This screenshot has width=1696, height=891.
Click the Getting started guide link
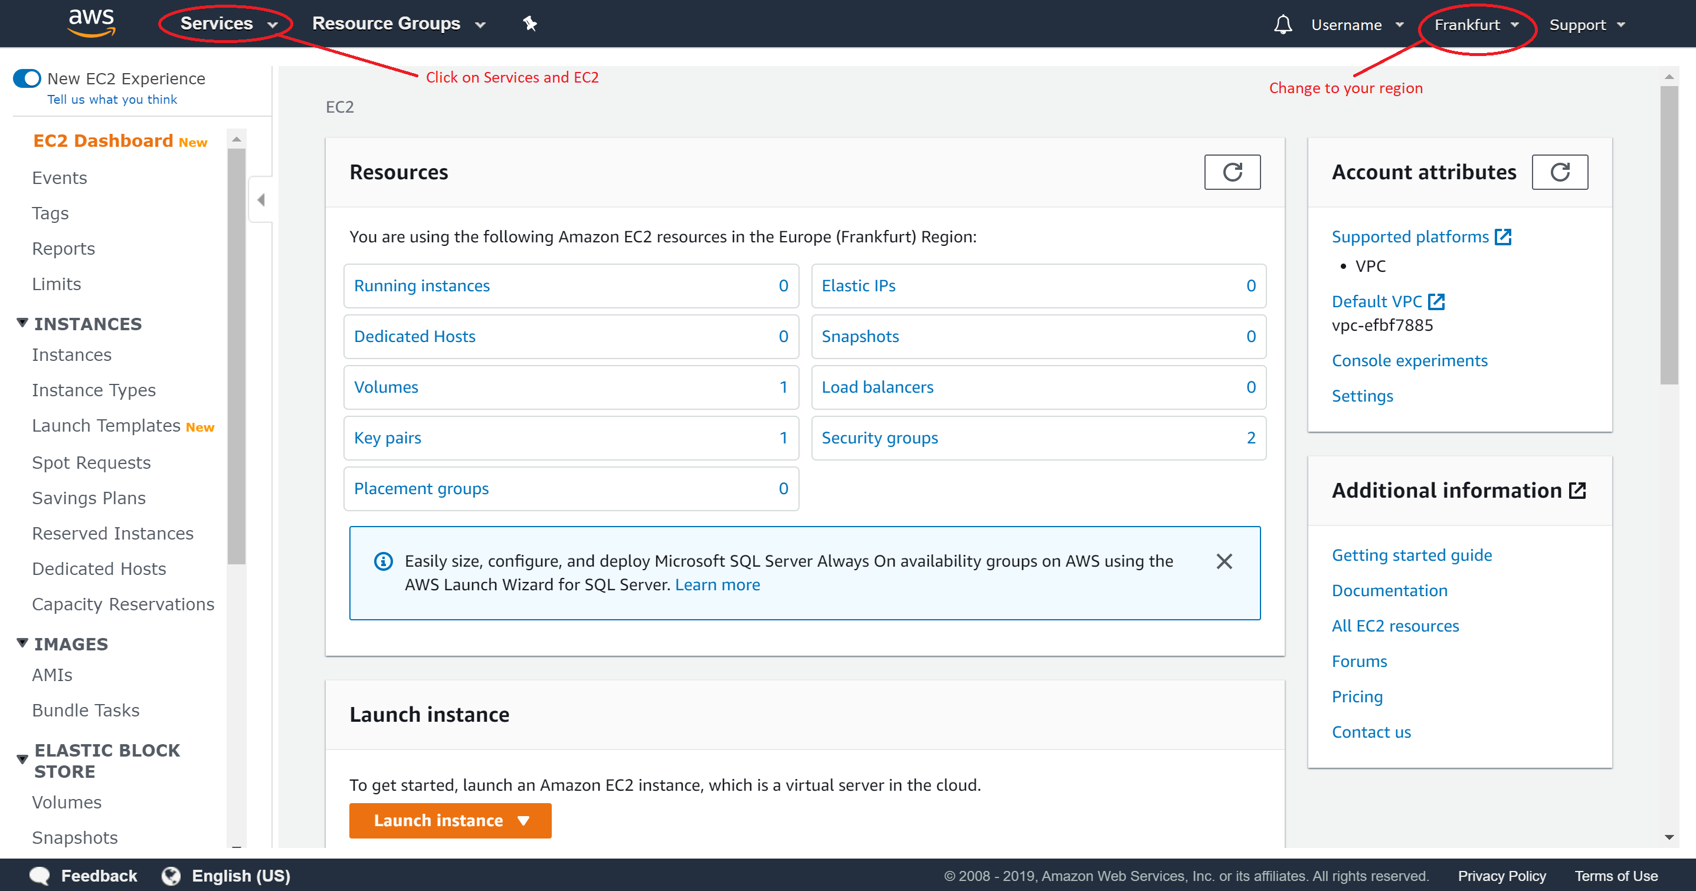(x=1412, y=554)
